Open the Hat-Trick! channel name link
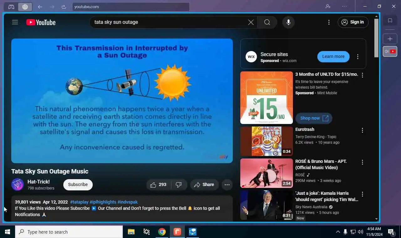Image resolution: width=401 pixels, height=238 pixels. [x=39, y=182]
